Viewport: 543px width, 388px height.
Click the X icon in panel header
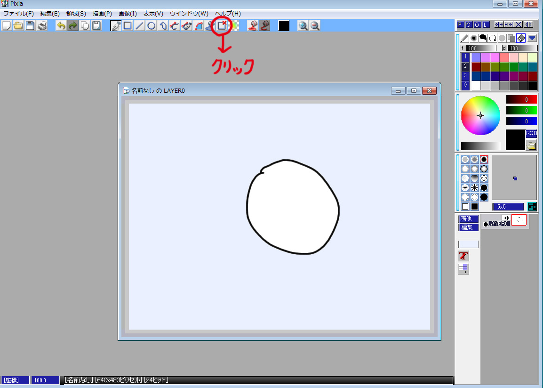(x=519, y=24)
